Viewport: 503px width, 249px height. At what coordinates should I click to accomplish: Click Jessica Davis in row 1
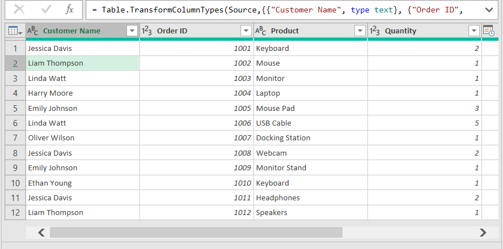(83, 48)
